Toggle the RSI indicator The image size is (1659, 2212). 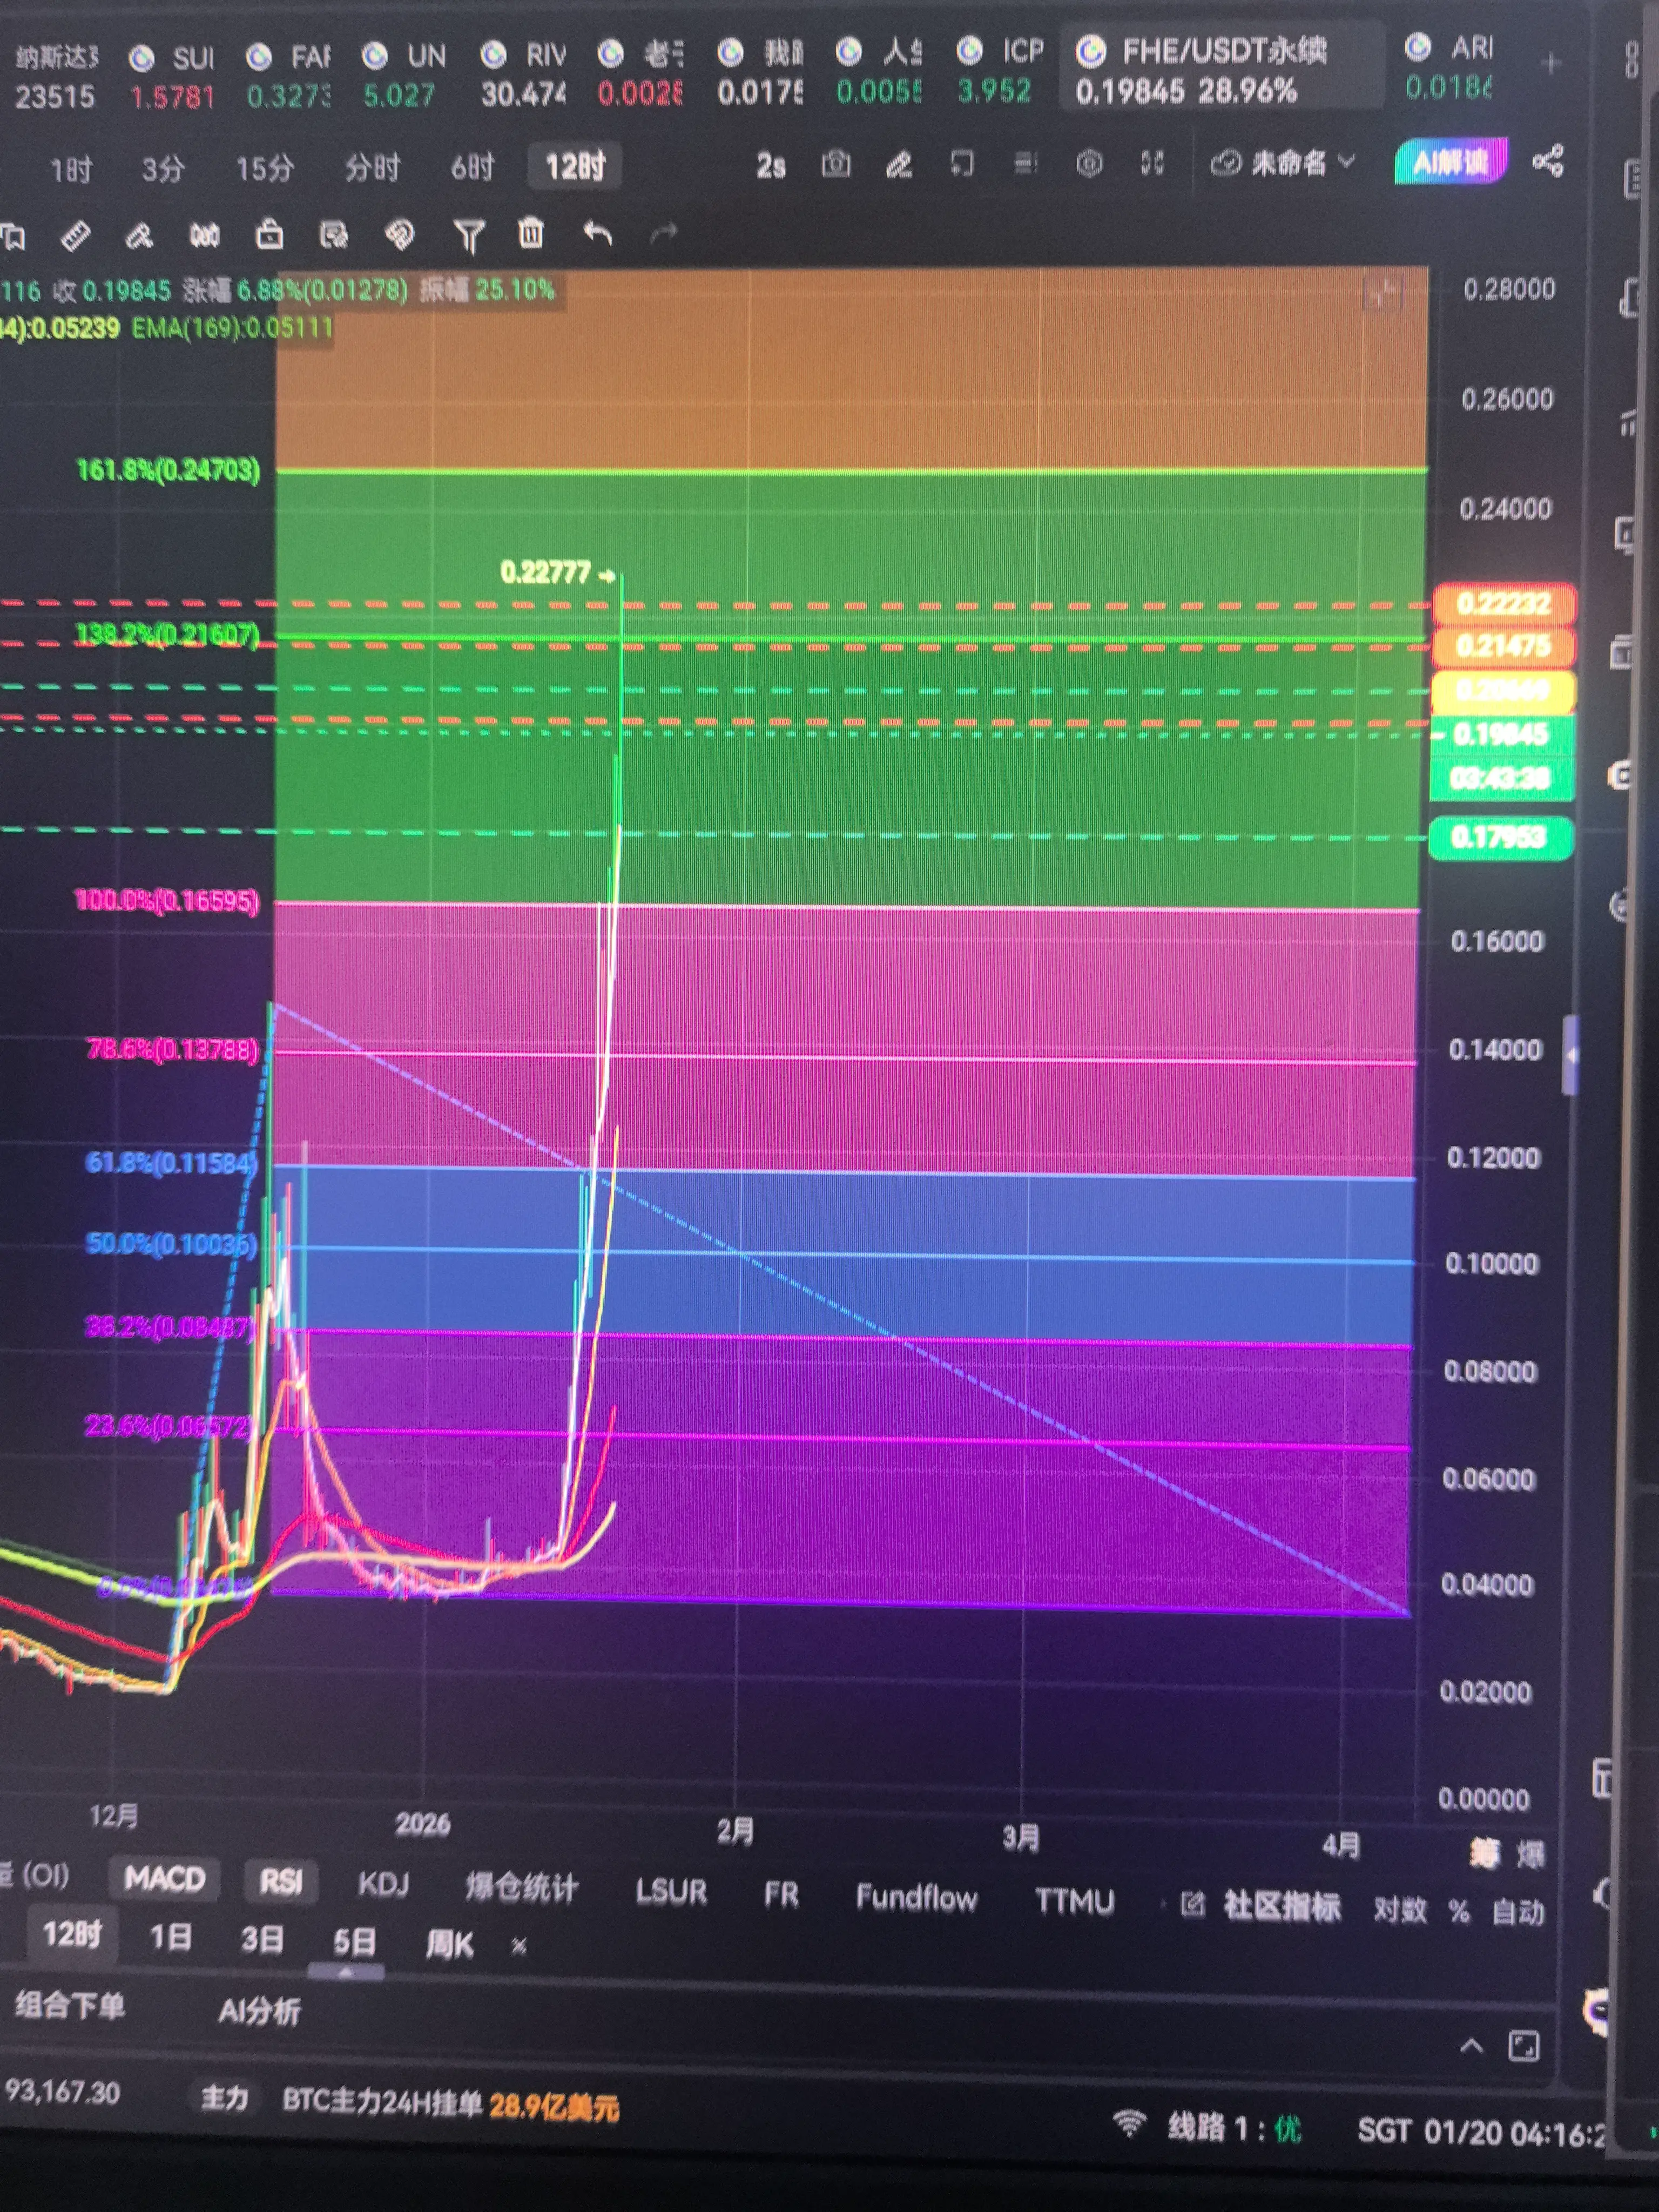click(x=281, y=1882)
